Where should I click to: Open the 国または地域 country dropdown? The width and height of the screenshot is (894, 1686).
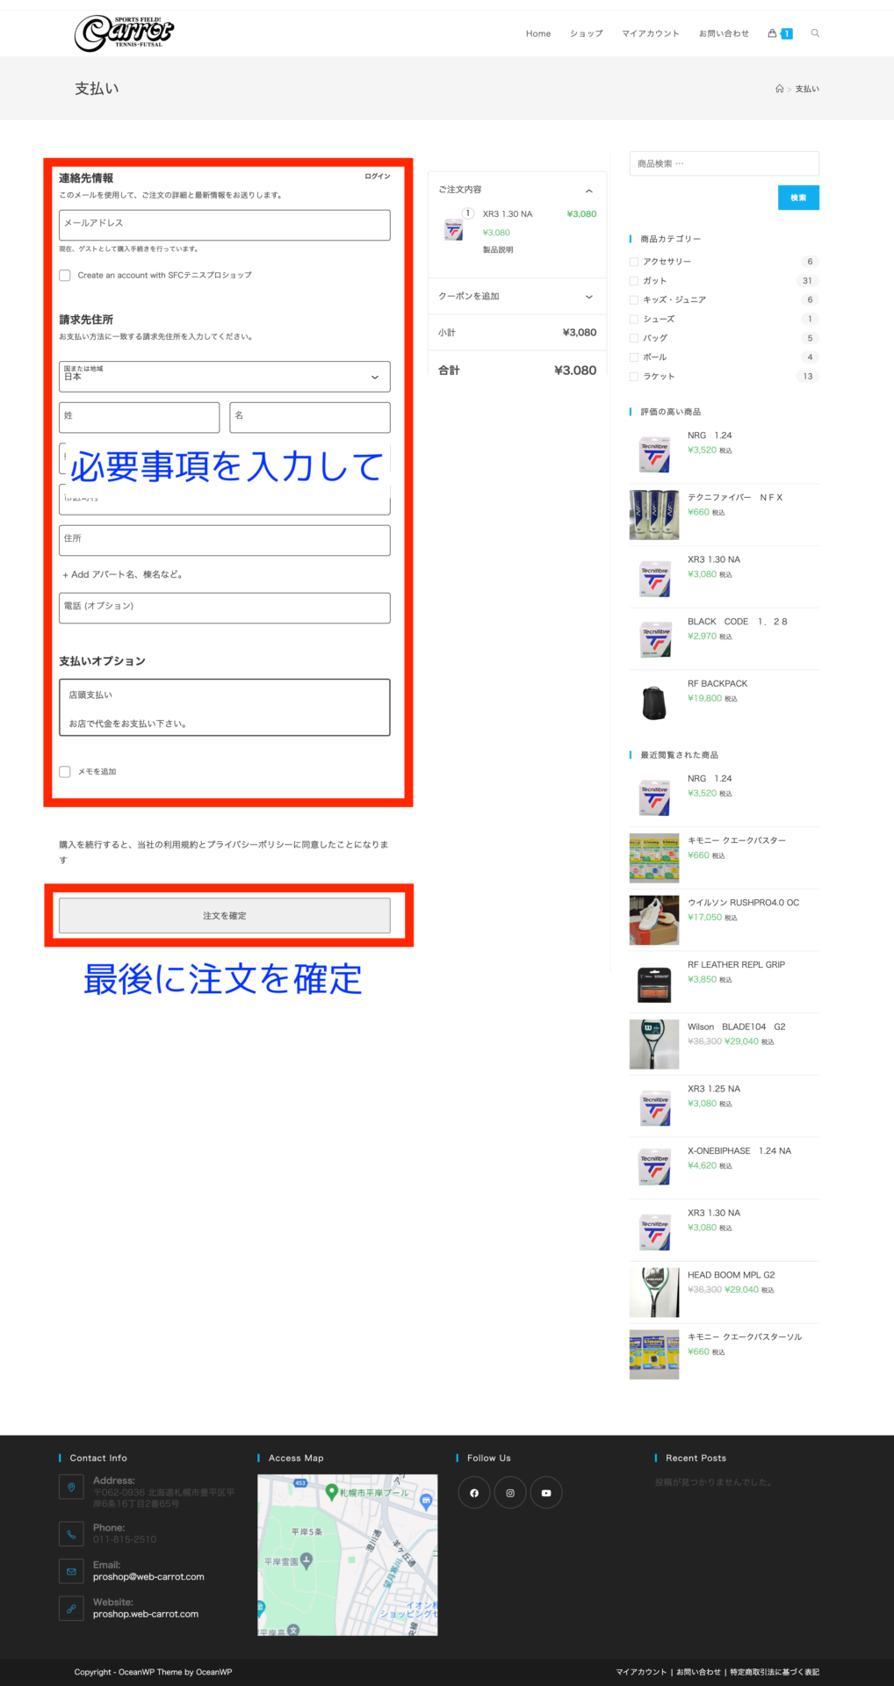tap(225, 377)
